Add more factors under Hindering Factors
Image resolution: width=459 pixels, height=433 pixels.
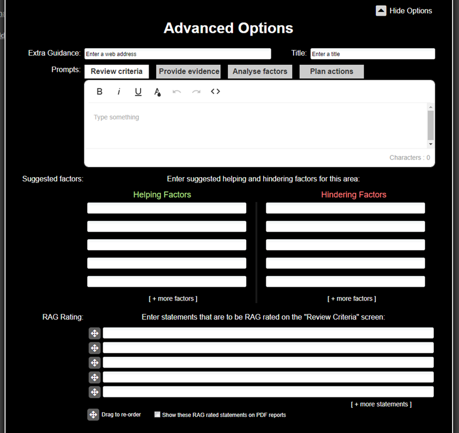[x=352, y=298]
